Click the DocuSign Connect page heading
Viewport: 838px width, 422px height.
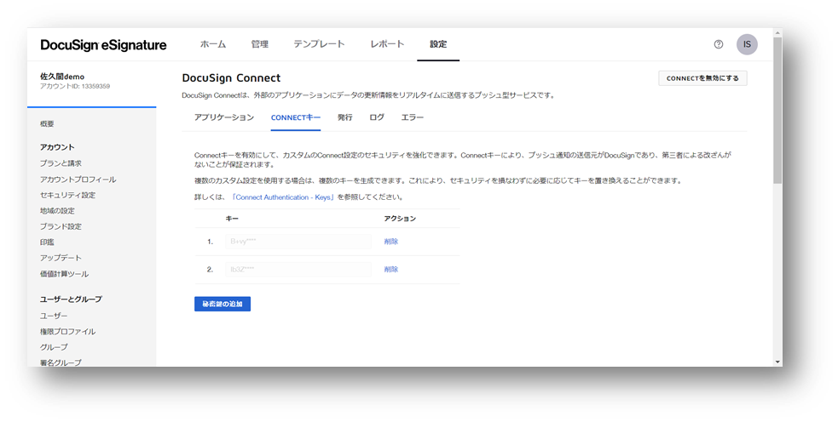tap(231, 78)
